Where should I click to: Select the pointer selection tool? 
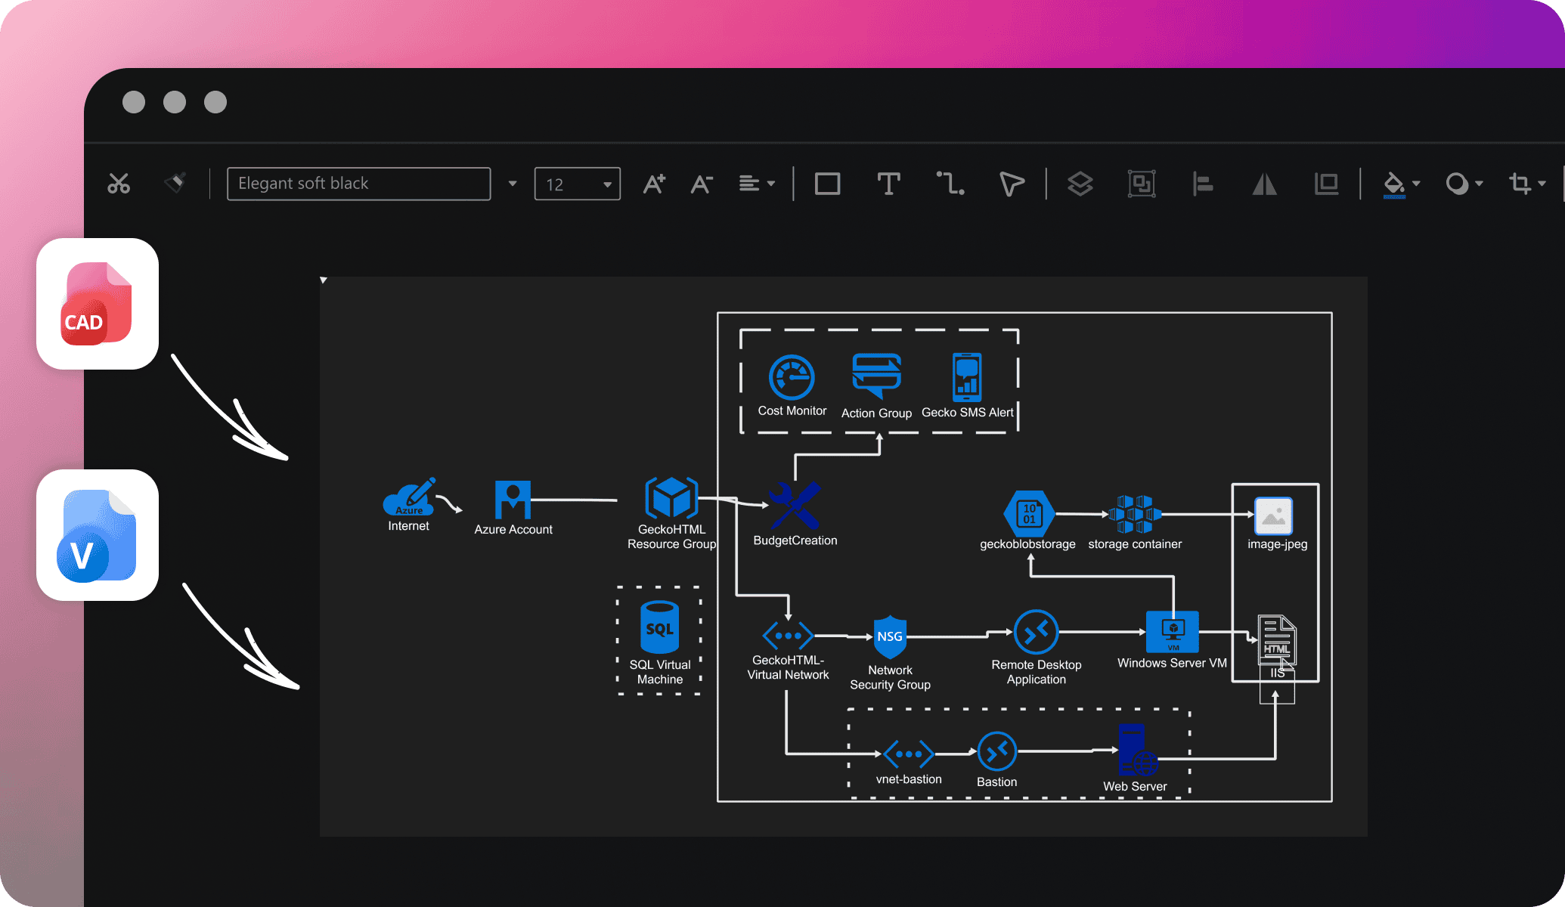(1012, 184)
